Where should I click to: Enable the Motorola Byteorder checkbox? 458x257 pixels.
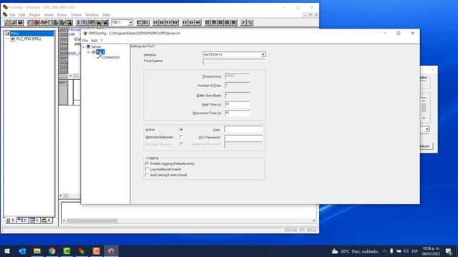181,137
